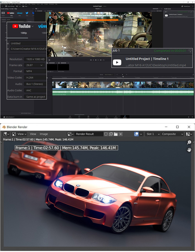
Task: Open the Image menu in Blender Render
Action: 44,134
